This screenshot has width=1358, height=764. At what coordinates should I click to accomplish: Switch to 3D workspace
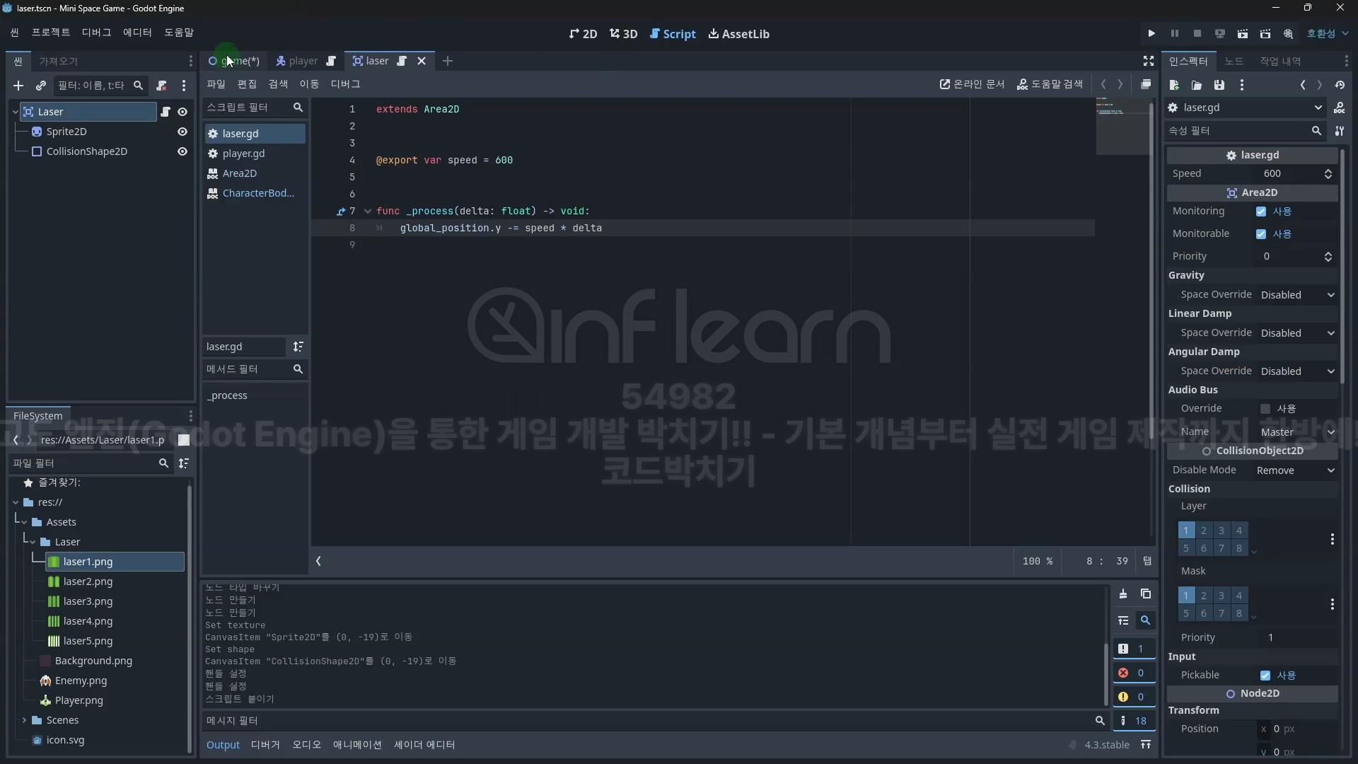click(x=624, y=34)
